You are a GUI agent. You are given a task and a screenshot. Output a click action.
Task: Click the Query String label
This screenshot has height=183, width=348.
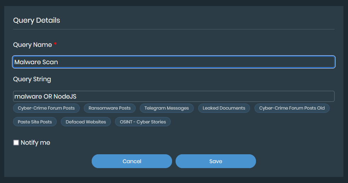[x=32, y=79]
